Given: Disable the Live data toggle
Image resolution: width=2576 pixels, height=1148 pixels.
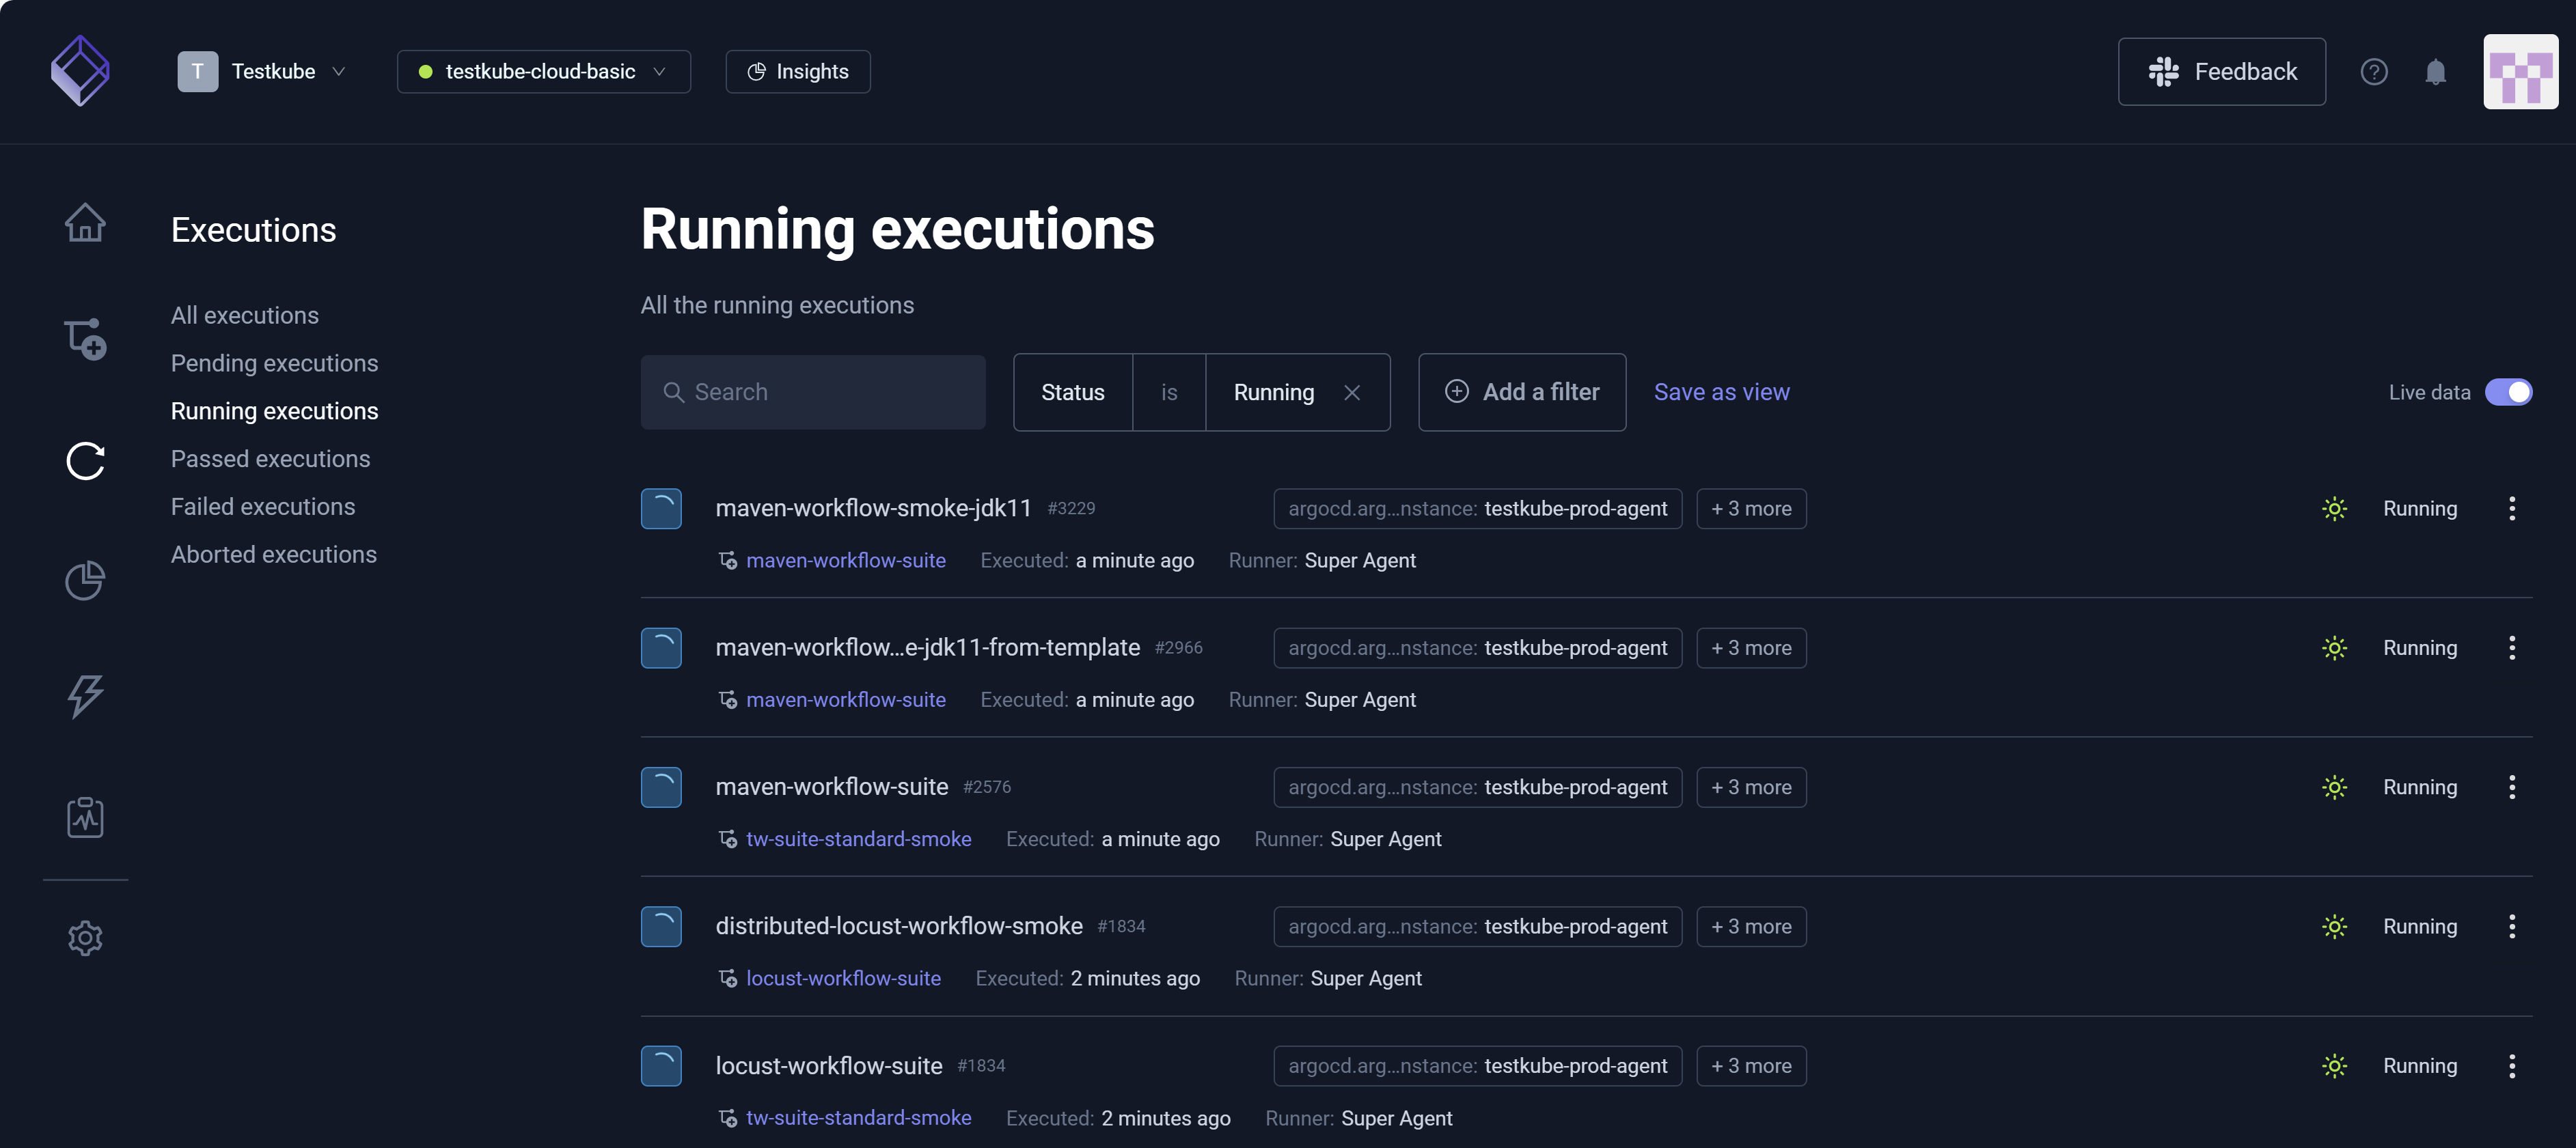Looking at the screenshot, I should point(2510,393).
